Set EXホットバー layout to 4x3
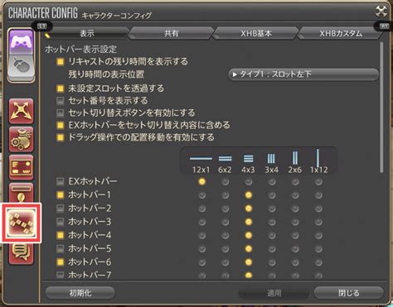Screen dimensions: 393x307 (249, 181)
